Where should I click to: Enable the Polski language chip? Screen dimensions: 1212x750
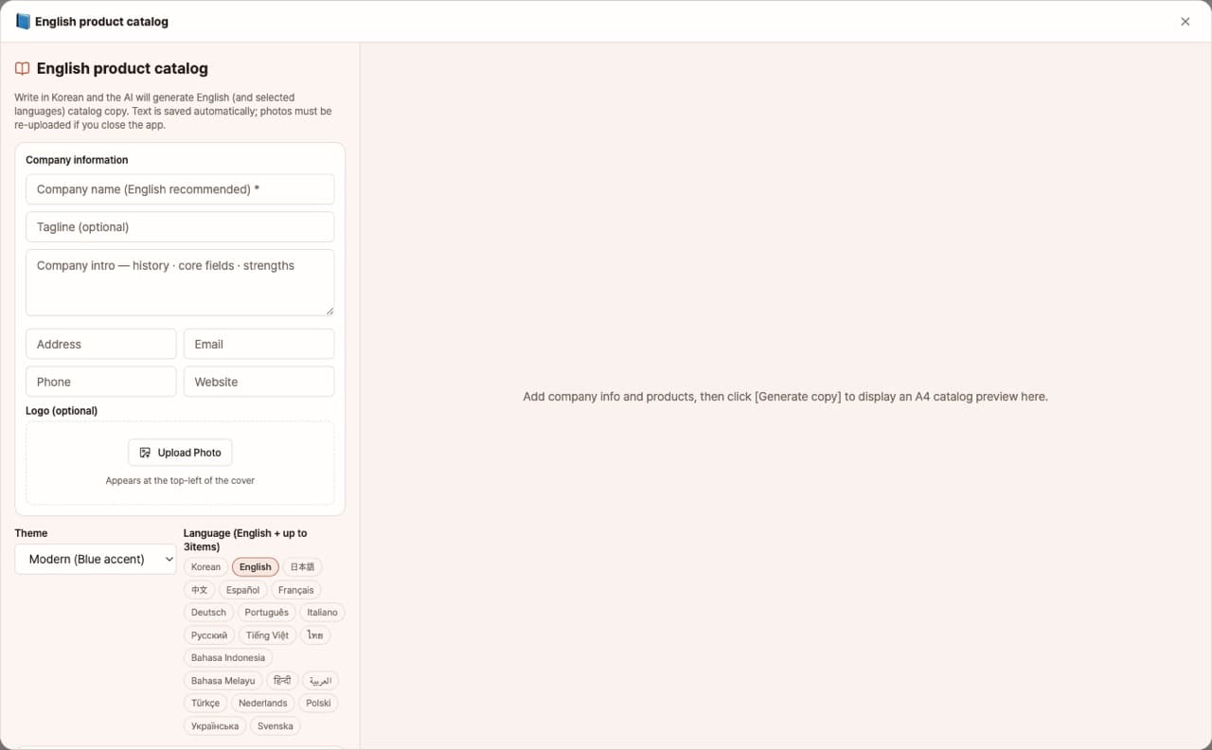tap(318, 704)
